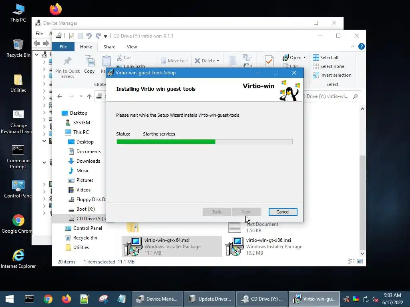Click the installation progress bar

point(205,142)
